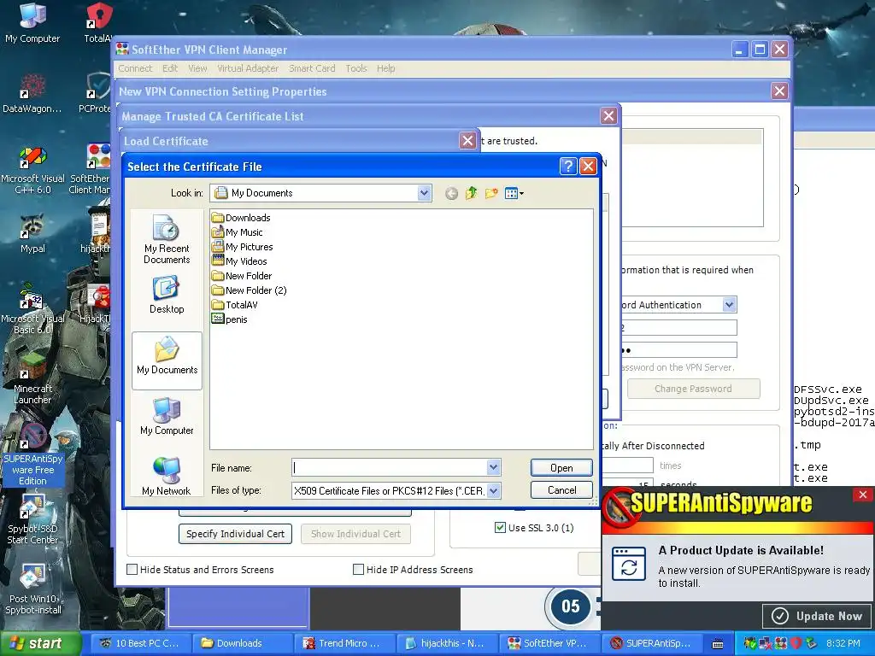
Task: Select My Recent Documents in places bar
Action: (167, 240)
